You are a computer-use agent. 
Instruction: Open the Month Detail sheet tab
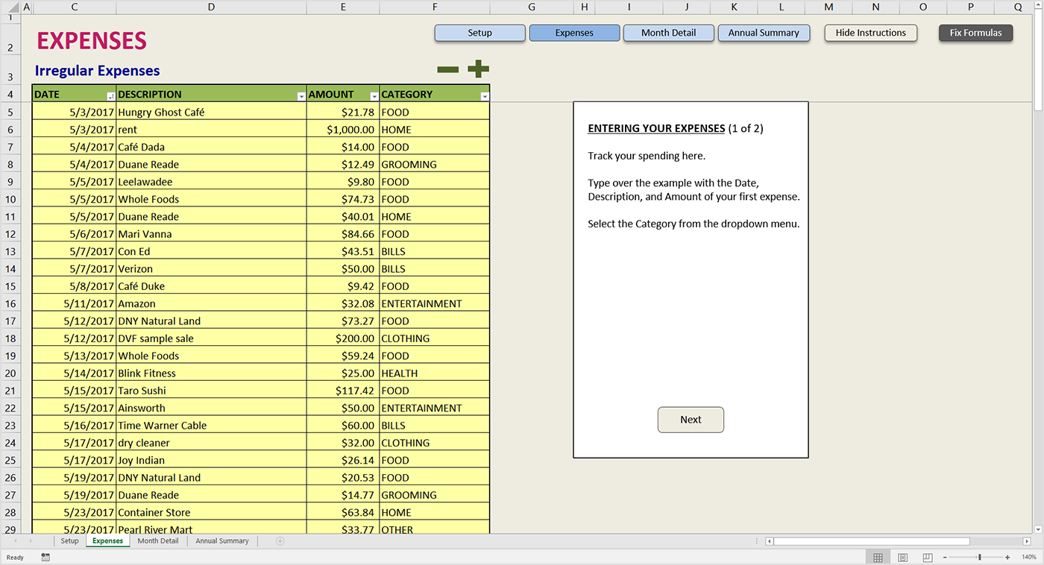tap(158, 541)
